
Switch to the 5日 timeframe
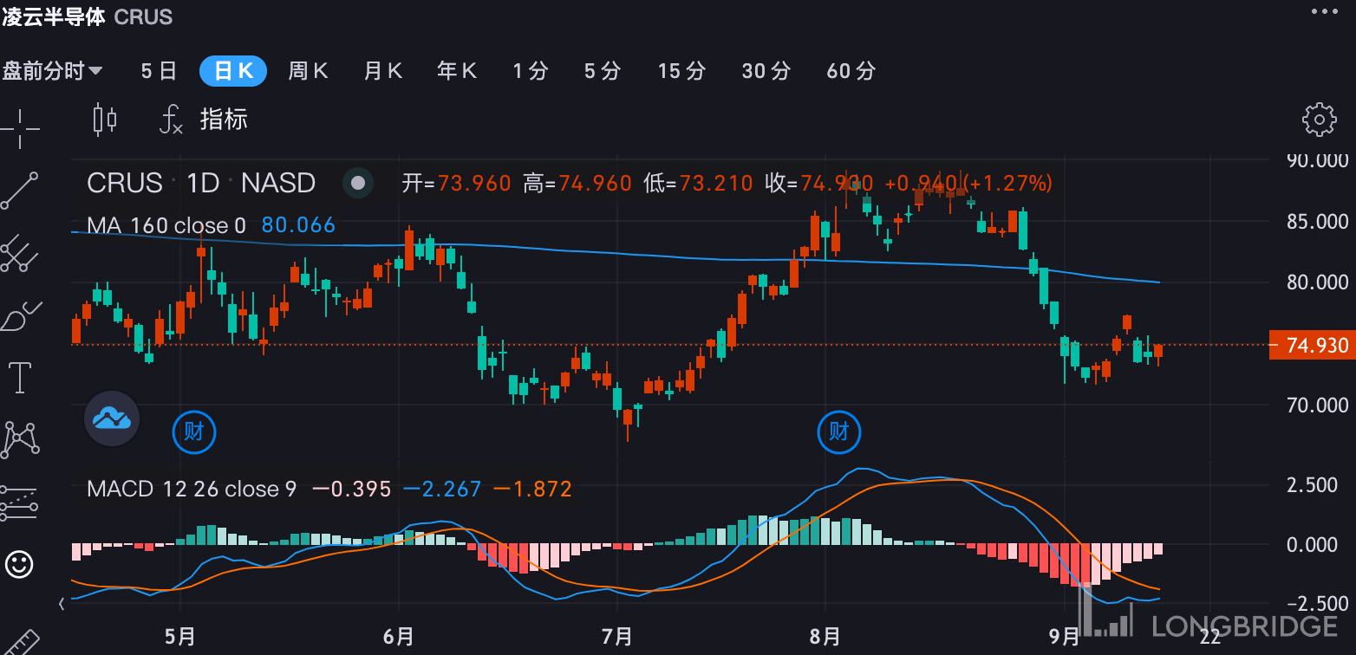tap(159, 71)
